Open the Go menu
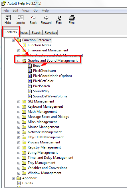 36,11
